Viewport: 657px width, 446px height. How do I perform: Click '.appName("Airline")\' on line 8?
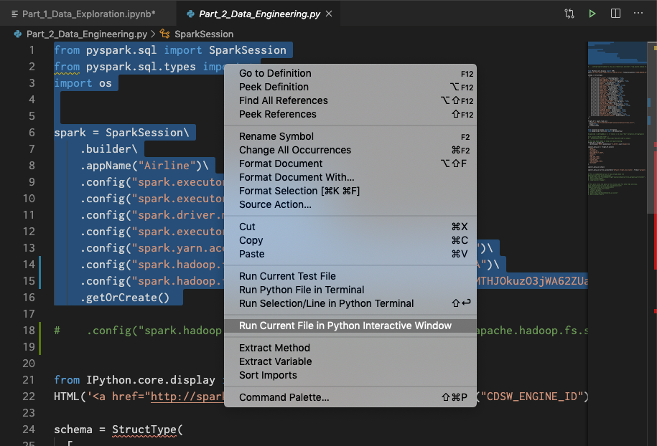(x=144, y=166)
